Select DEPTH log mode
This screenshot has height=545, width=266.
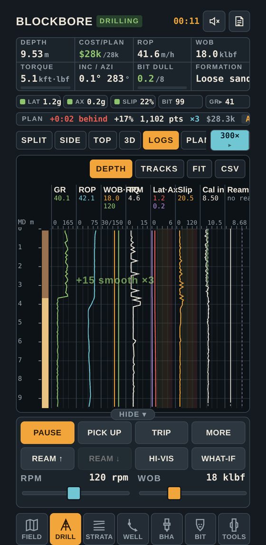click(111, 169)
